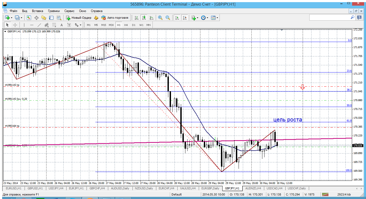Toggle the Auto-торговля button
This screenshot has width=366, height=199.
click(115, 18)
